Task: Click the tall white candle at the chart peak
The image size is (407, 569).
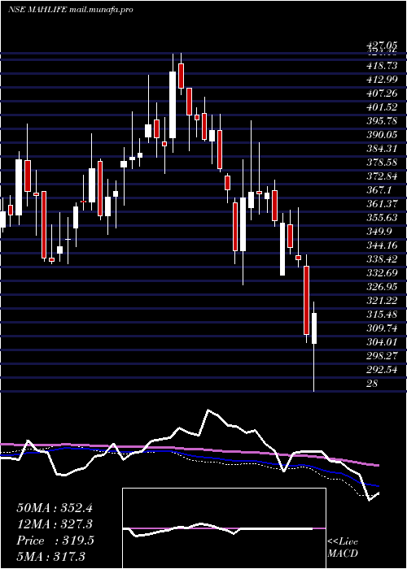Action: [173, 105]
